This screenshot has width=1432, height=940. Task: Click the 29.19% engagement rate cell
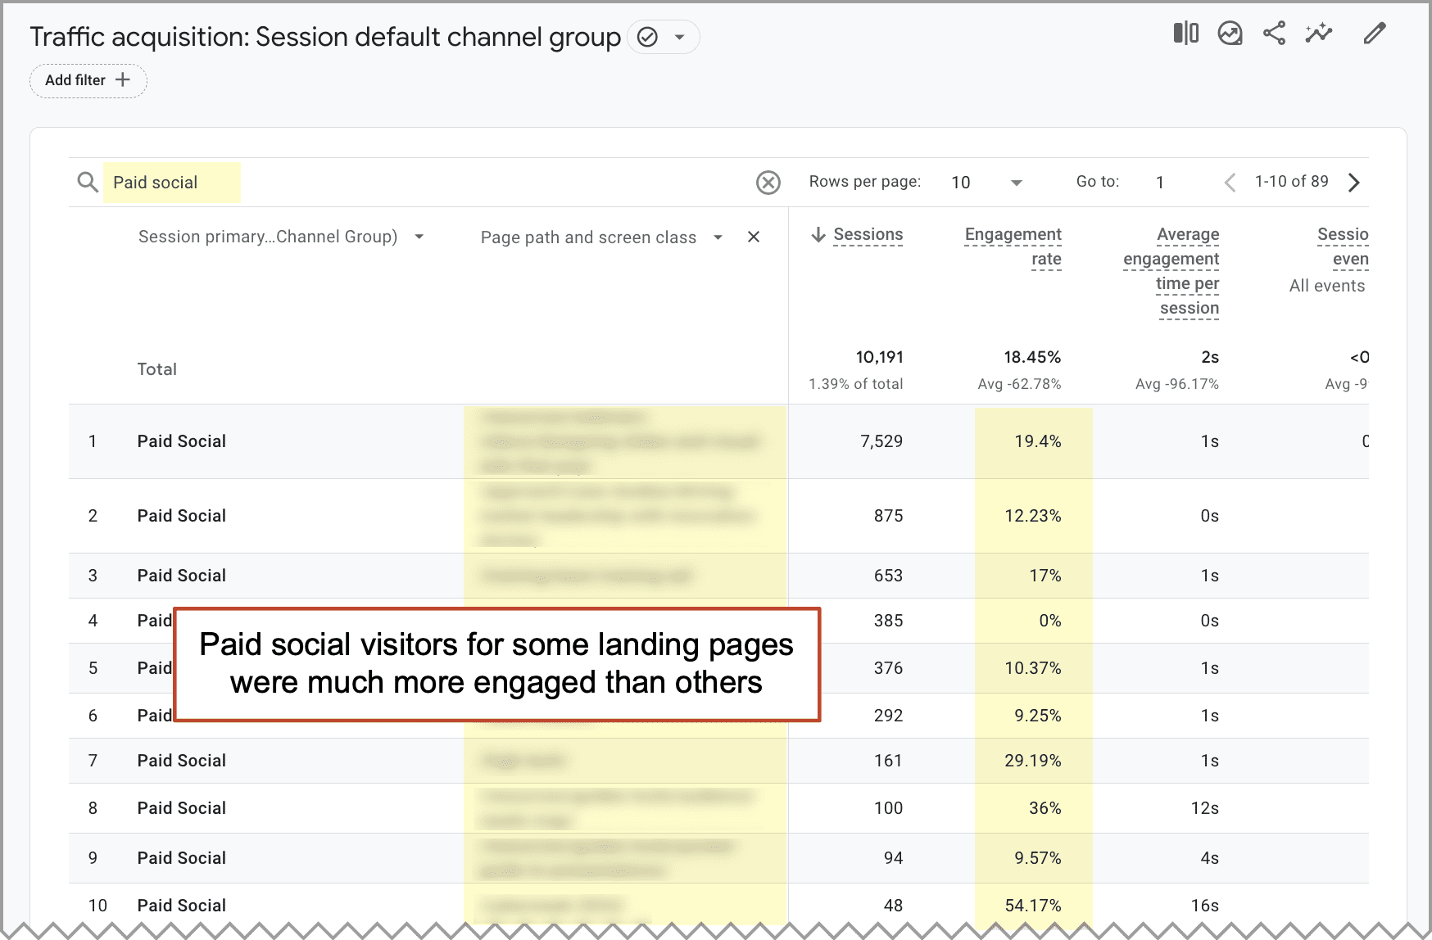click(x=1033, y=761)
